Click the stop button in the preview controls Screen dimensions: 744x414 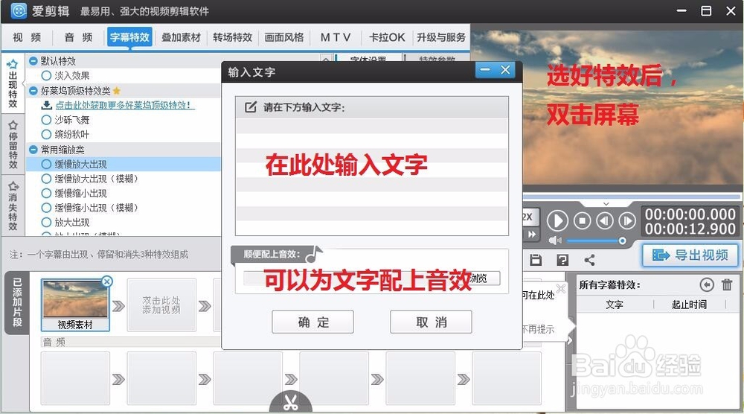(x=583, y=220)
